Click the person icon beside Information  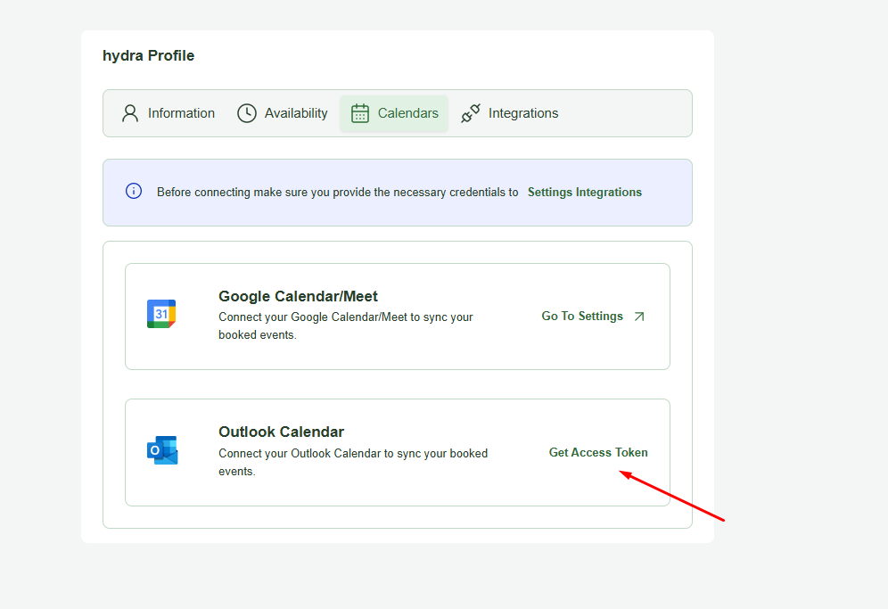130,113
